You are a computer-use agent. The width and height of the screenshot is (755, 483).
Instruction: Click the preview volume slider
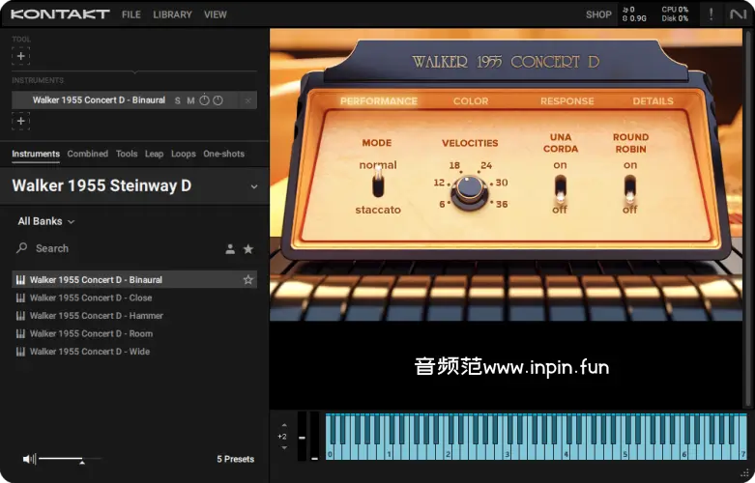(61, 459)
